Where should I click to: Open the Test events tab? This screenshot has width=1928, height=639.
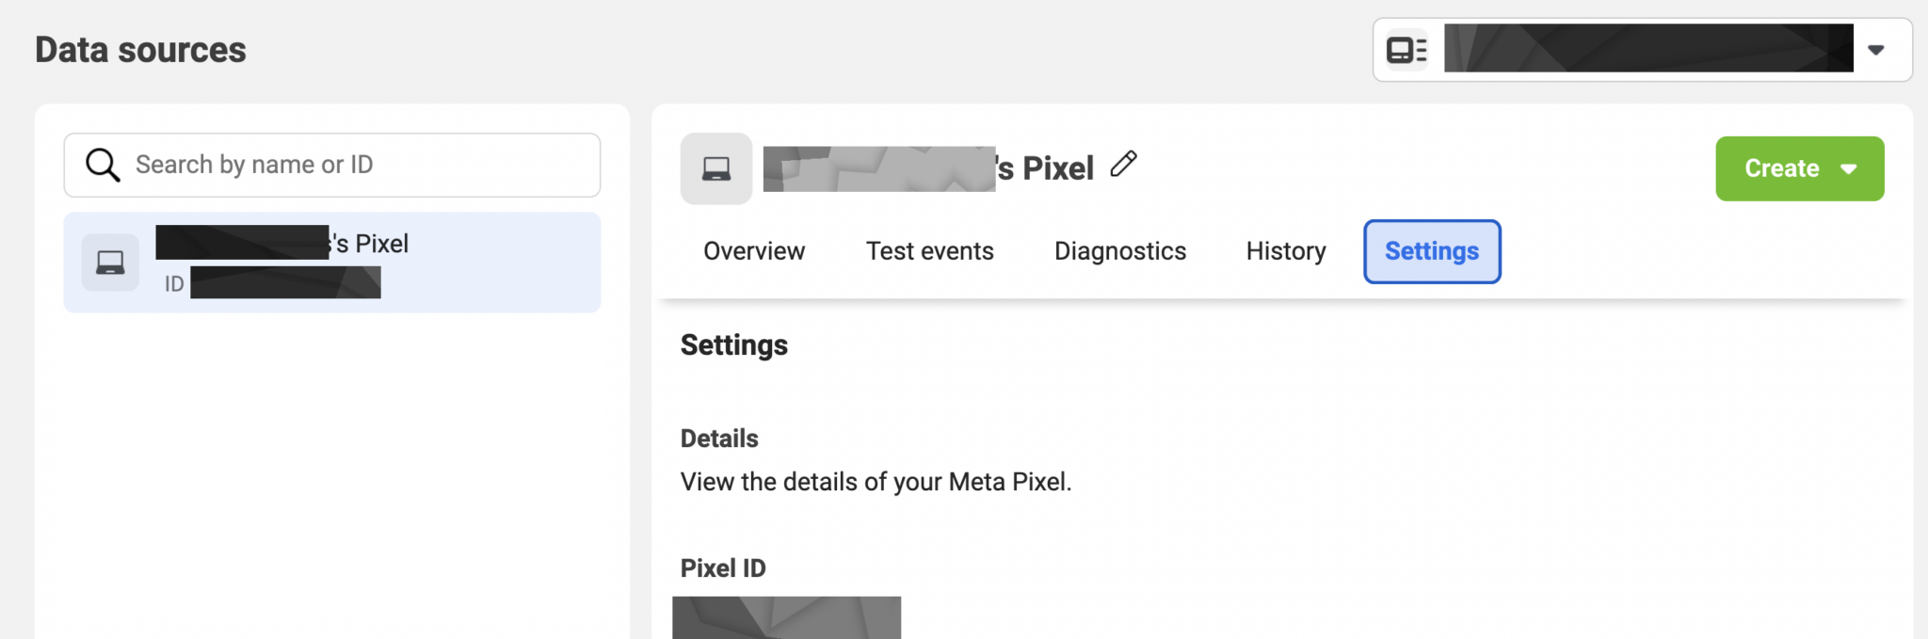point(929,251)
